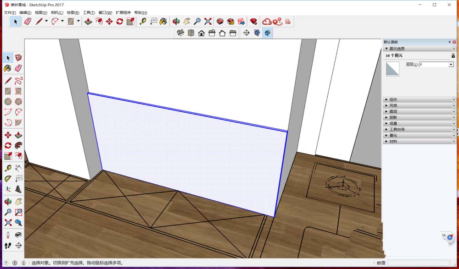The image size is (459, 269).
Task: Click the Iso view icon
Action: 180,33
